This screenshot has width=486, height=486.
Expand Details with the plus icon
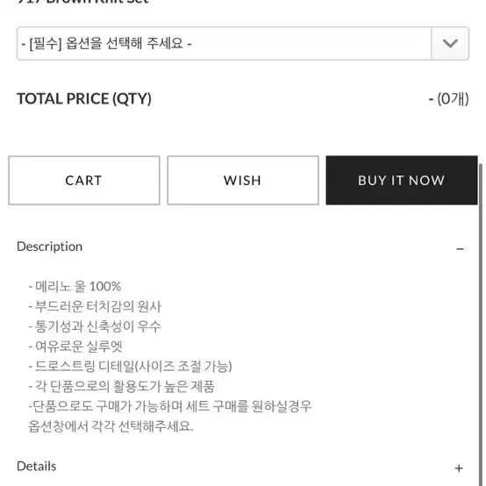pyautogui.click(x=459, y=468)
